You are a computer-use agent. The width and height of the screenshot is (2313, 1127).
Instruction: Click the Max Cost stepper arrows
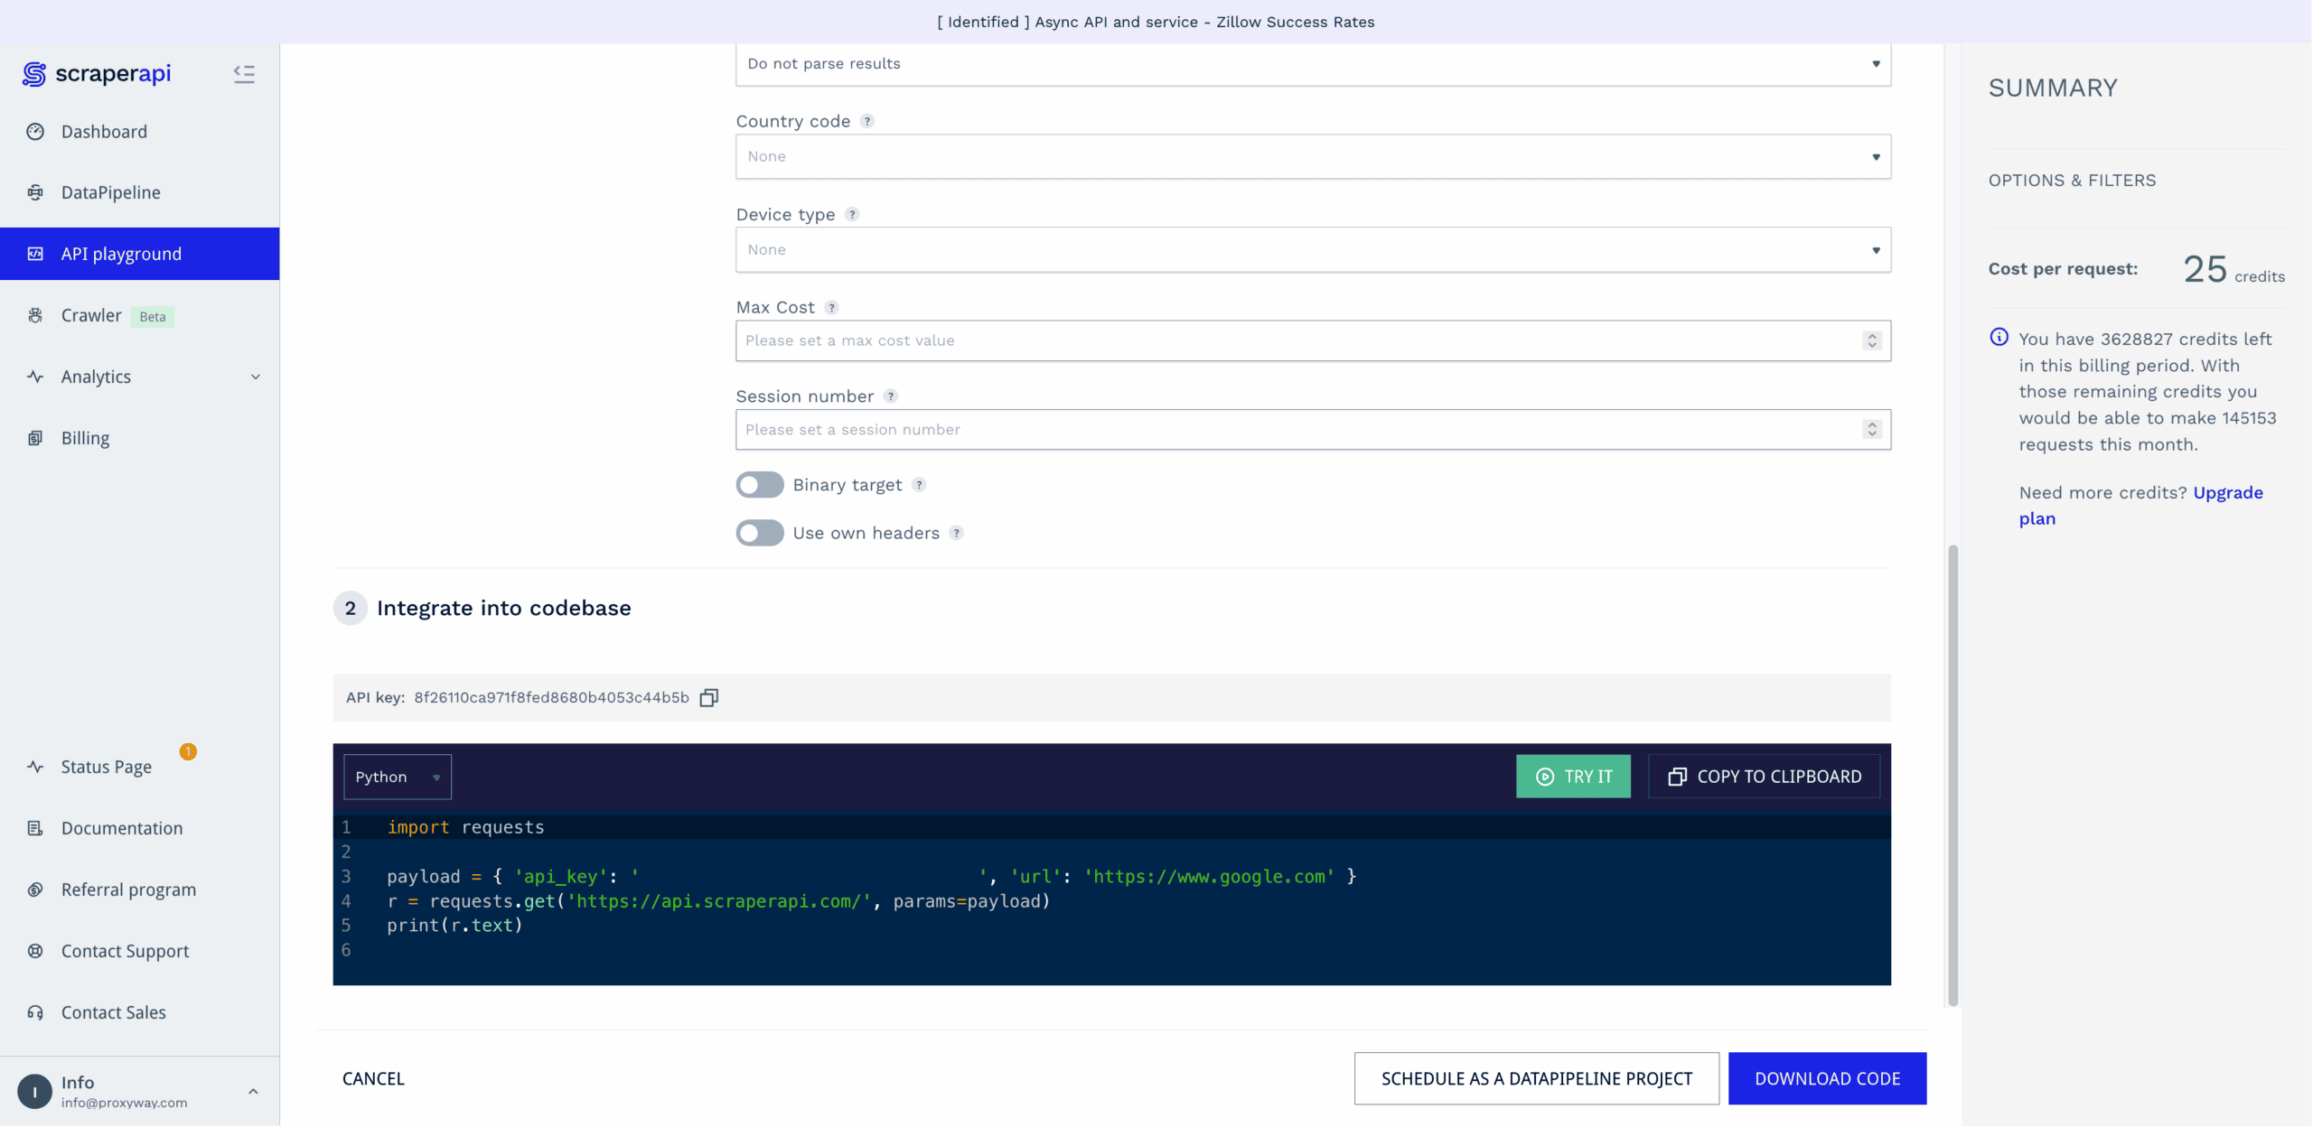[1871, 340]
